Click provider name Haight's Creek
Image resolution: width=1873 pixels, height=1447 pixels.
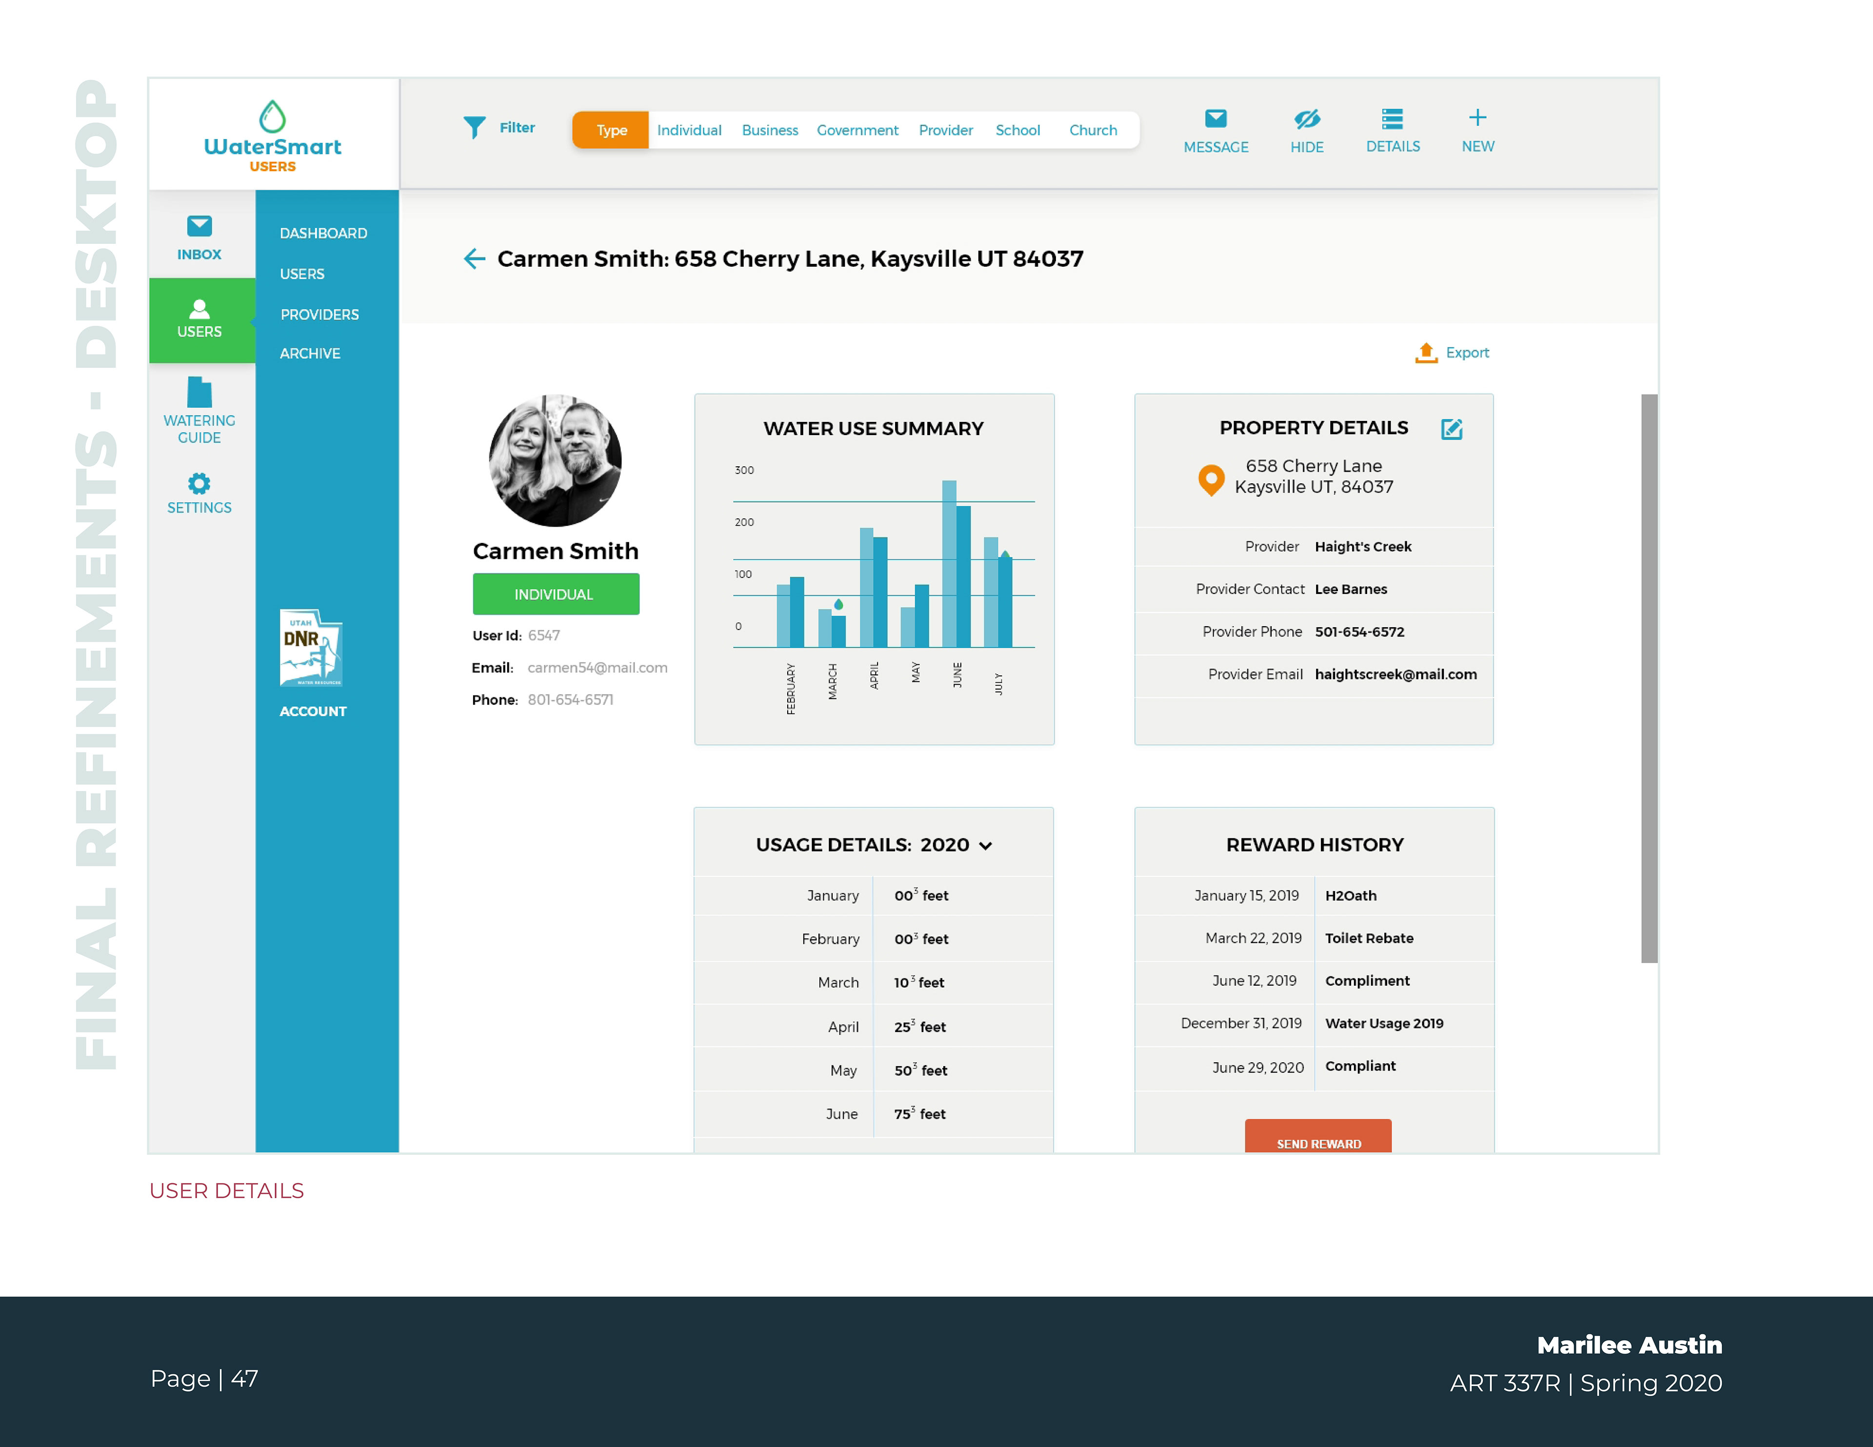coord(1363,546)
